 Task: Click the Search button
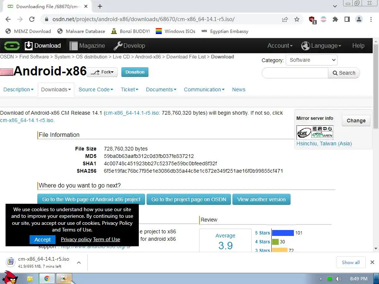pos(344,73)
